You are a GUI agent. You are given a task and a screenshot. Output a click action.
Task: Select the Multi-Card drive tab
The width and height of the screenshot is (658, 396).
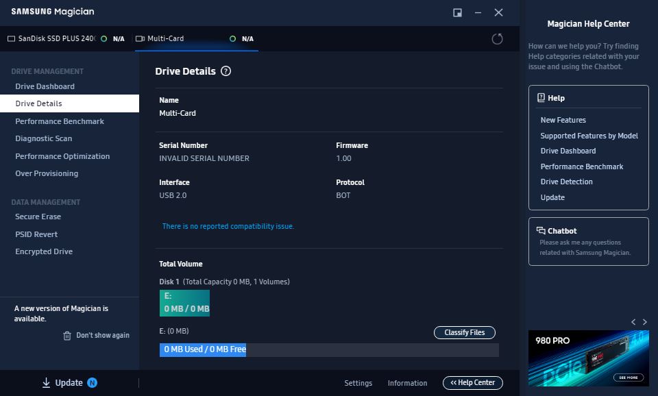tap(197, 38)
